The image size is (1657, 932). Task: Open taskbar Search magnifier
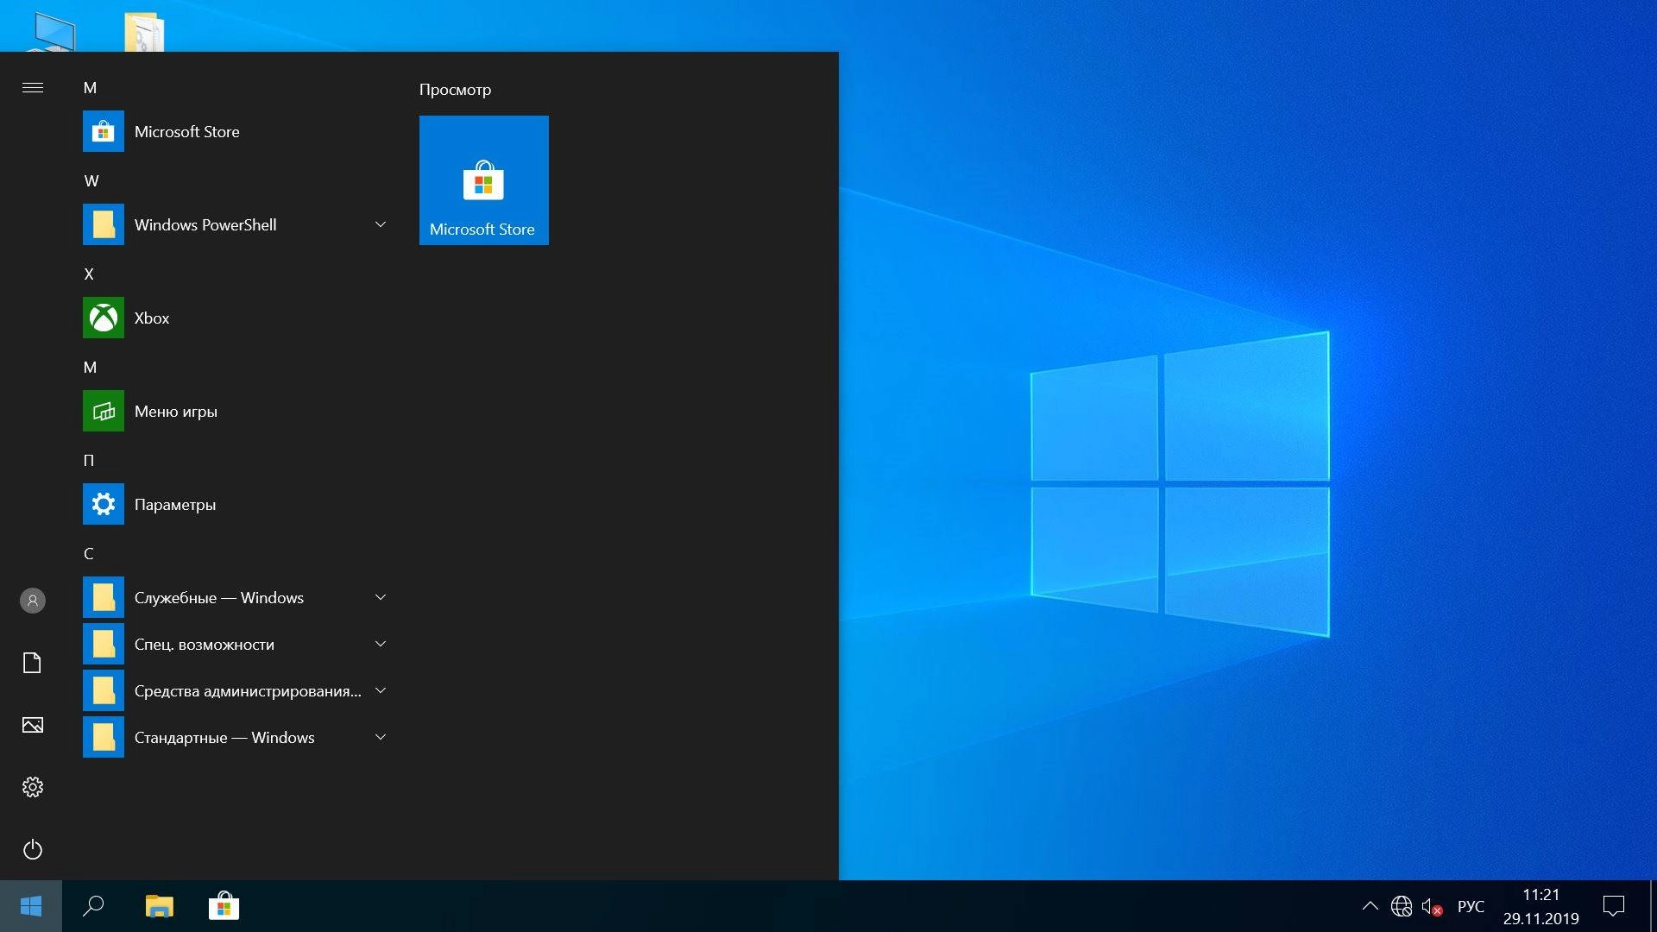point(93,906)
